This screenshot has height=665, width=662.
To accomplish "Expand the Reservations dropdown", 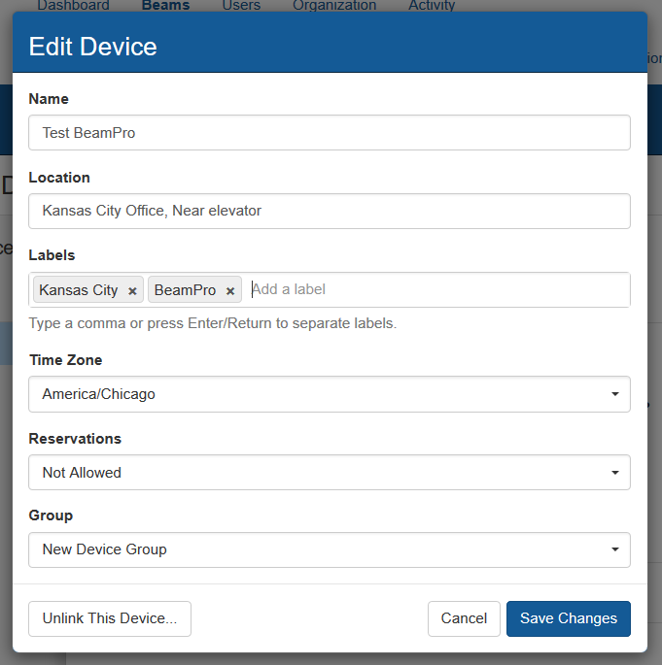I will pos(330,473).
